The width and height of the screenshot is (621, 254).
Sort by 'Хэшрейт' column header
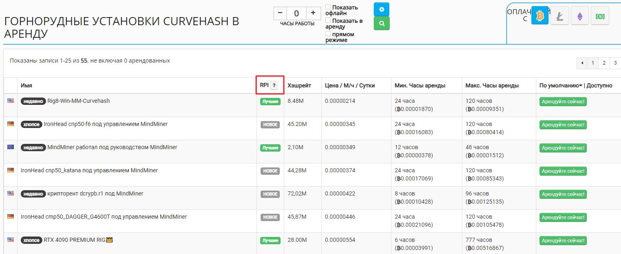(299, 85)
